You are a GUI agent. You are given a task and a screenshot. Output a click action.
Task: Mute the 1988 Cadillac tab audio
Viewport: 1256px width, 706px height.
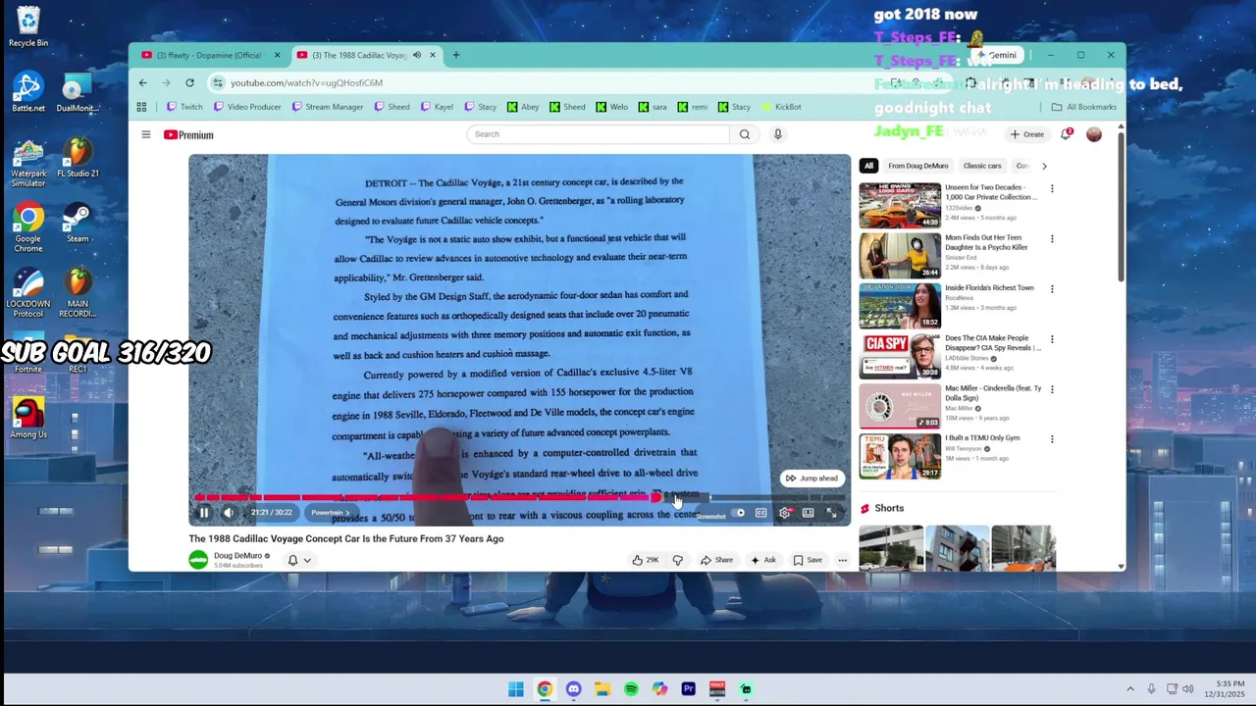click(x=416, y=55)
